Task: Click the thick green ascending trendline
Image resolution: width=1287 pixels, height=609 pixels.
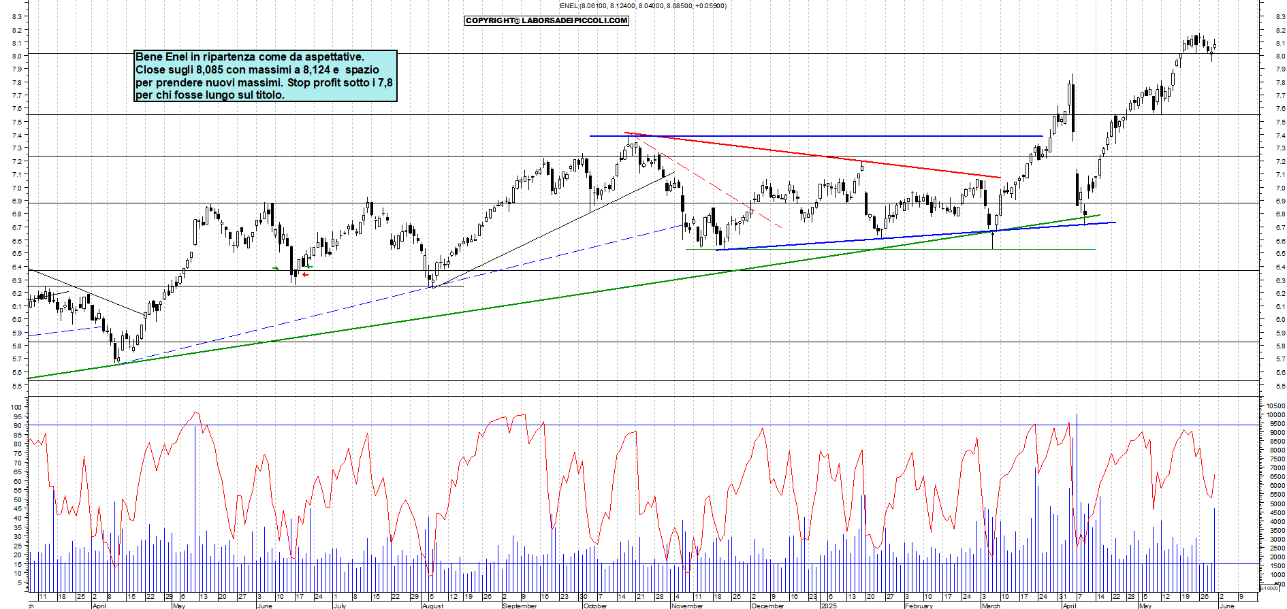Action: coord(545,299)
